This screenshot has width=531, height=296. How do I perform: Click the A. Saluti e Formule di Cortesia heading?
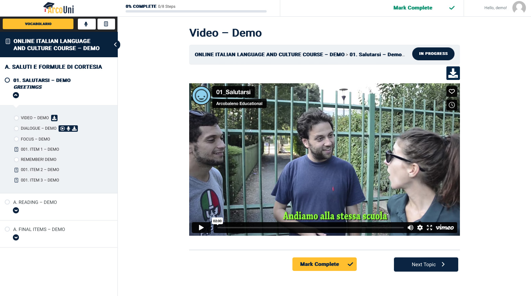point(53,67)
